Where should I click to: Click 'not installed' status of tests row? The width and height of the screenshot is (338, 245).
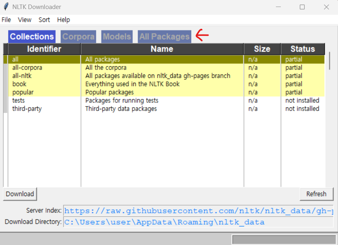click(x=302, y=100)
